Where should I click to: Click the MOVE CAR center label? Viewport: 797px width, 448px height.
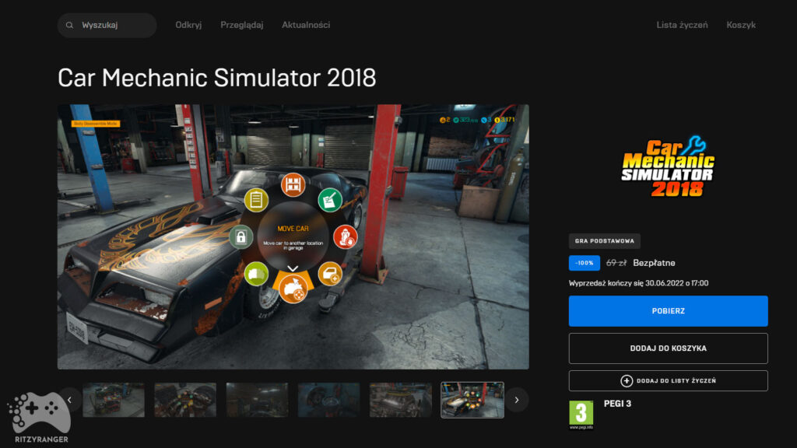(293, 229)
